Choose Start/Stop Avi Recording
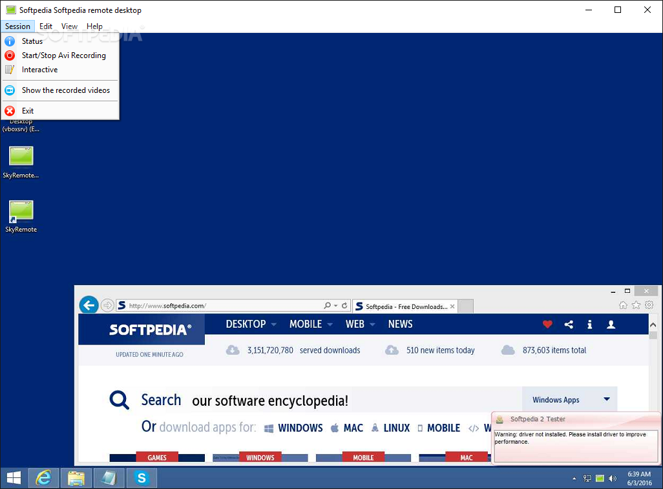Image resolution: width=663 pixels, height=489 pixels. point(60,55)
